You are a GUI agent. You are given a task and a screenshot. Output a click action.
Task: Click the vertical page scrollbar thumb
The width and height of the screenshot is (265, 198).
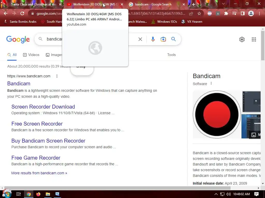coord(263,45)
